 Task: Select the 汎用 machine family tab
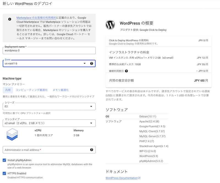[8, 90]
